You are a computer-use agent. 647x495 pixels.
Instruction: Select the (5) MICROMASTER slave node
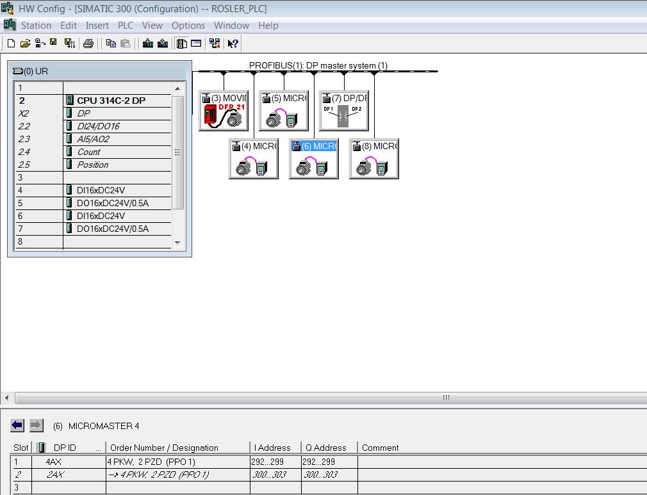click(284, 111)
